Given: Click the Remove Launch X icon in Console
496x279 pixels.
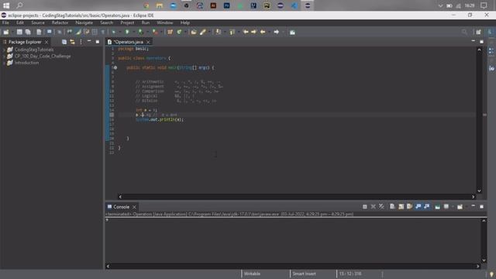Looking at the screenshot, I should coord(374,207).
